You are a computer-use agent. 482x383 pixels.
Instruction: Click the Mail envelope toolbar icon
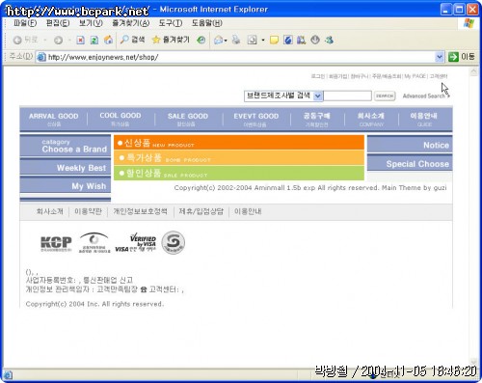219,40
